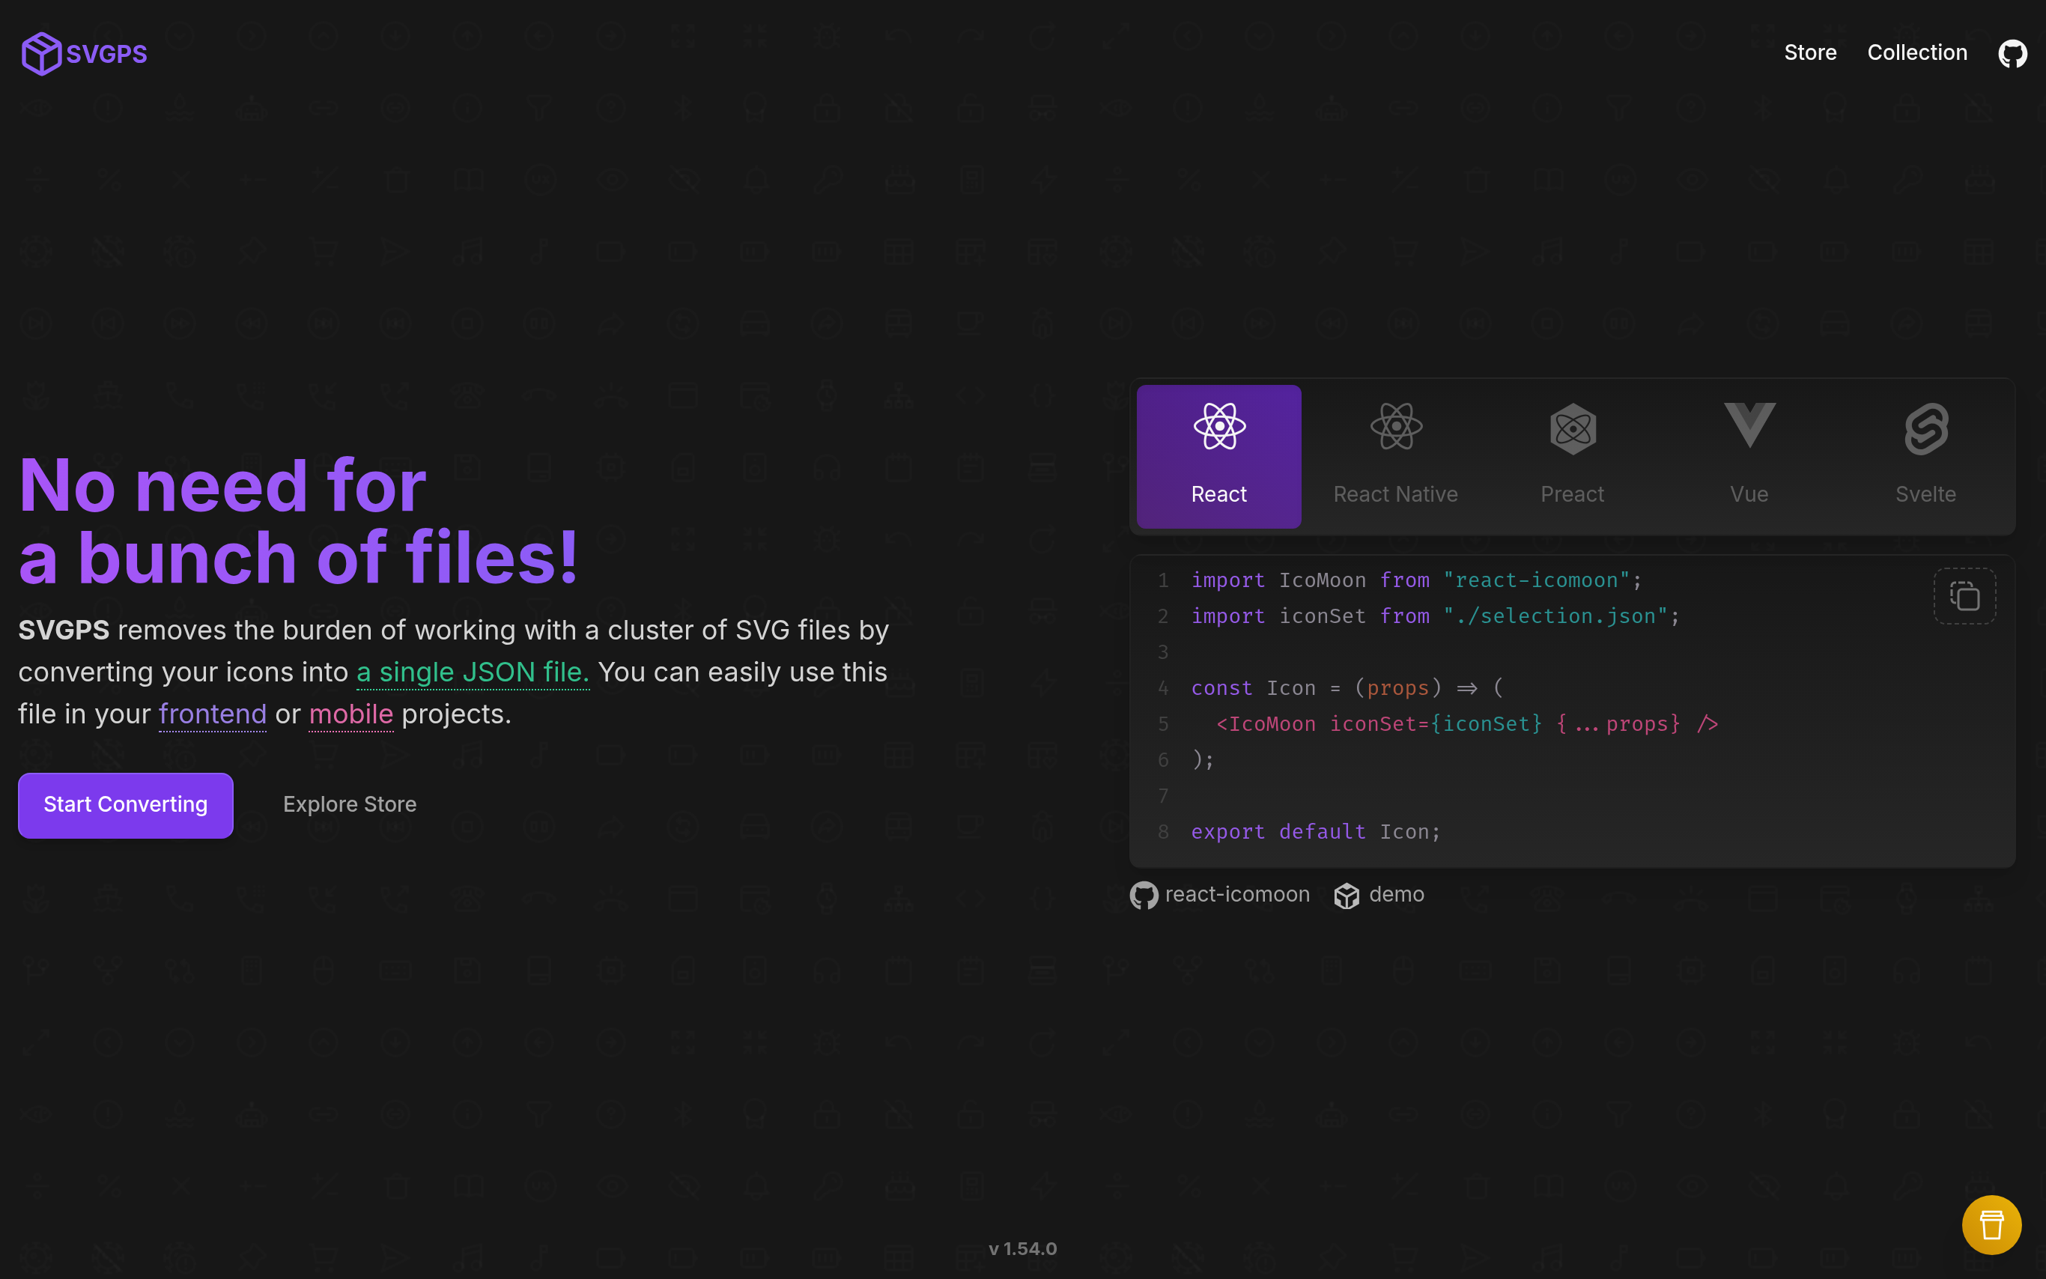Click the Explore Store link
Image resolution: width=2046 pixels, height=1279 pixels.
(349, 804)
